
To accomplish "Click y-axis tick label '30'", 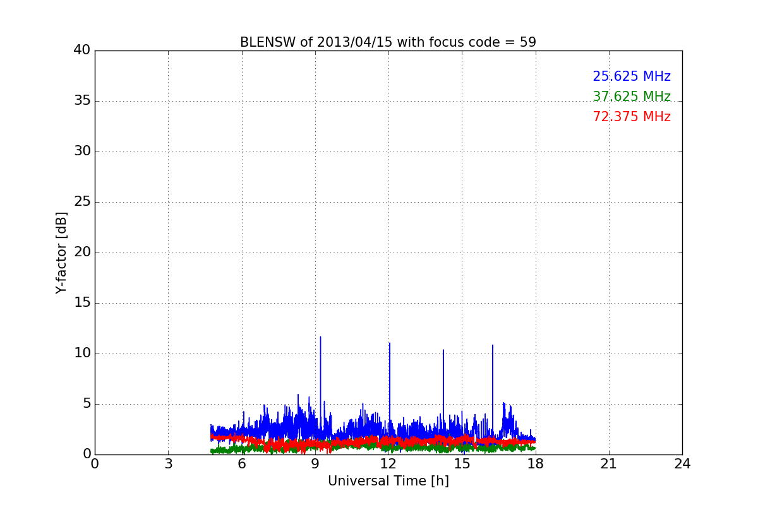I will [x=81, y=151].
